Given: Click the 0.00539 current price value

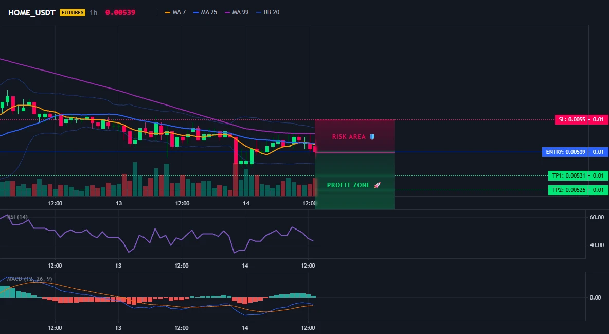Looking at the screenshot, I should coord(120,12).
